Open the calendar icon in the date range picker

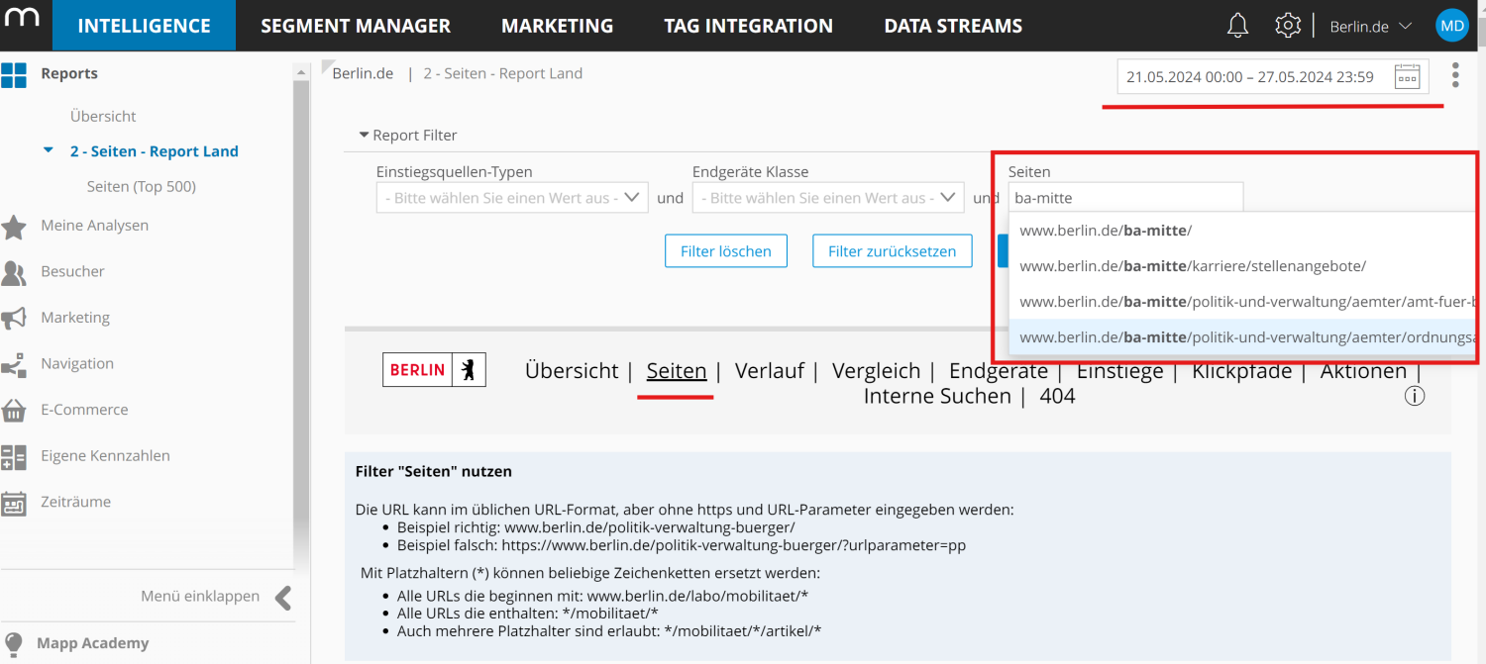(x=1408, y=75)
